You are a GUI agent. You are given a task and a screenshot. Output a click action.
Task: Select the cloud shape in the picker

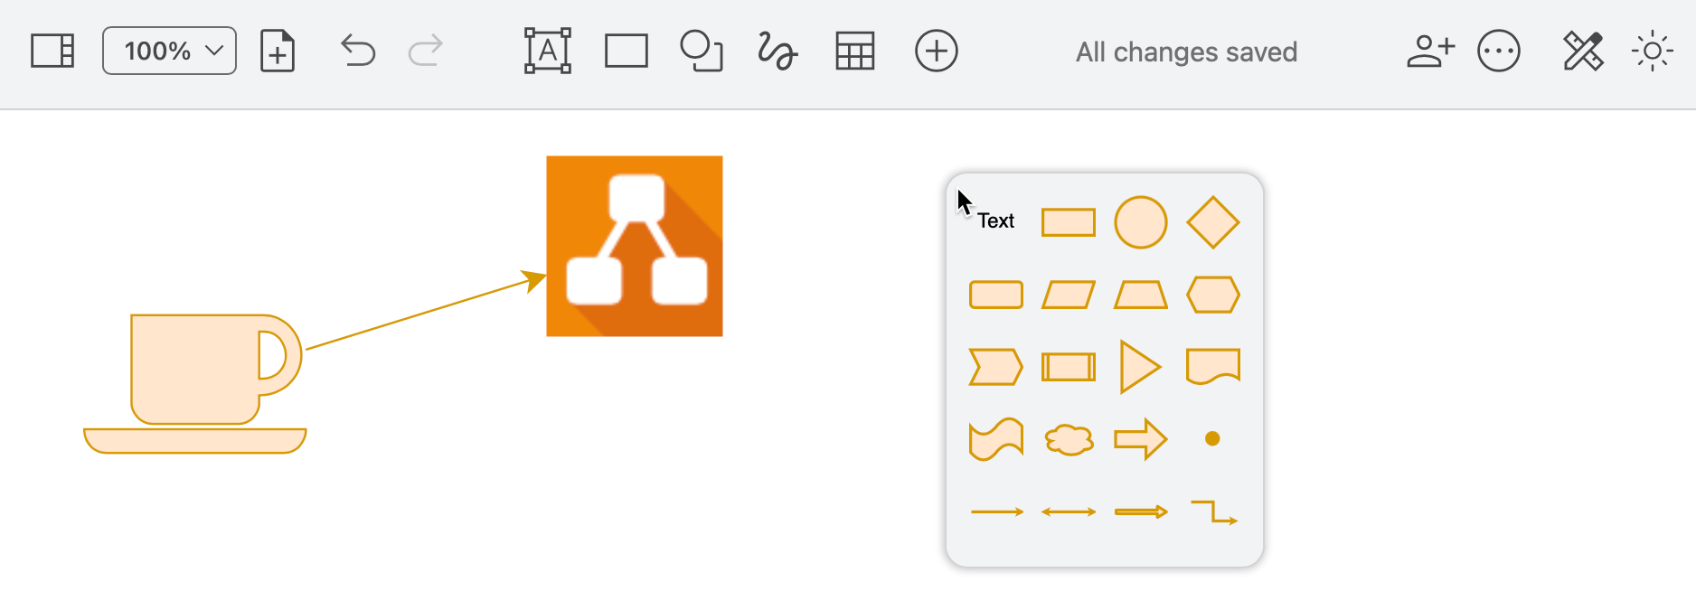tap(1068, 440)
